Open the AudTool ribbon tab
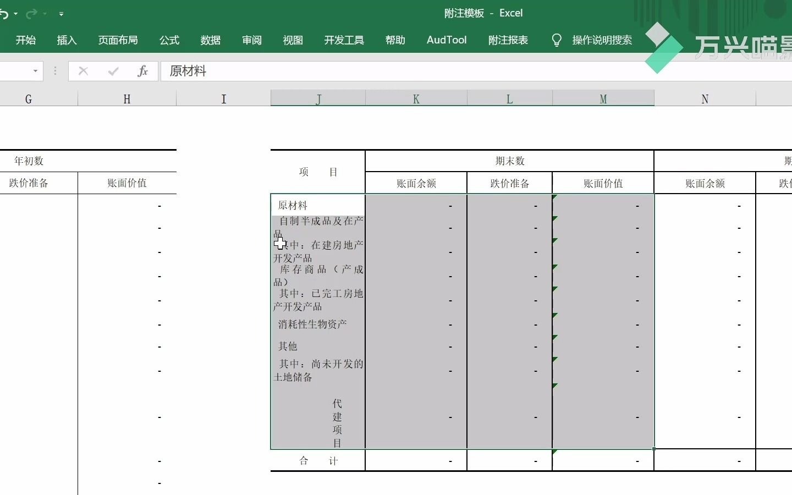The height and width of the screenshot is (495, 792). click(x=447, y=40)
